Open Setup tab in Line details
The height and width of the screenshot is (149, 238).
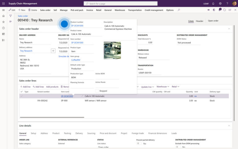(x=33, y=133)
